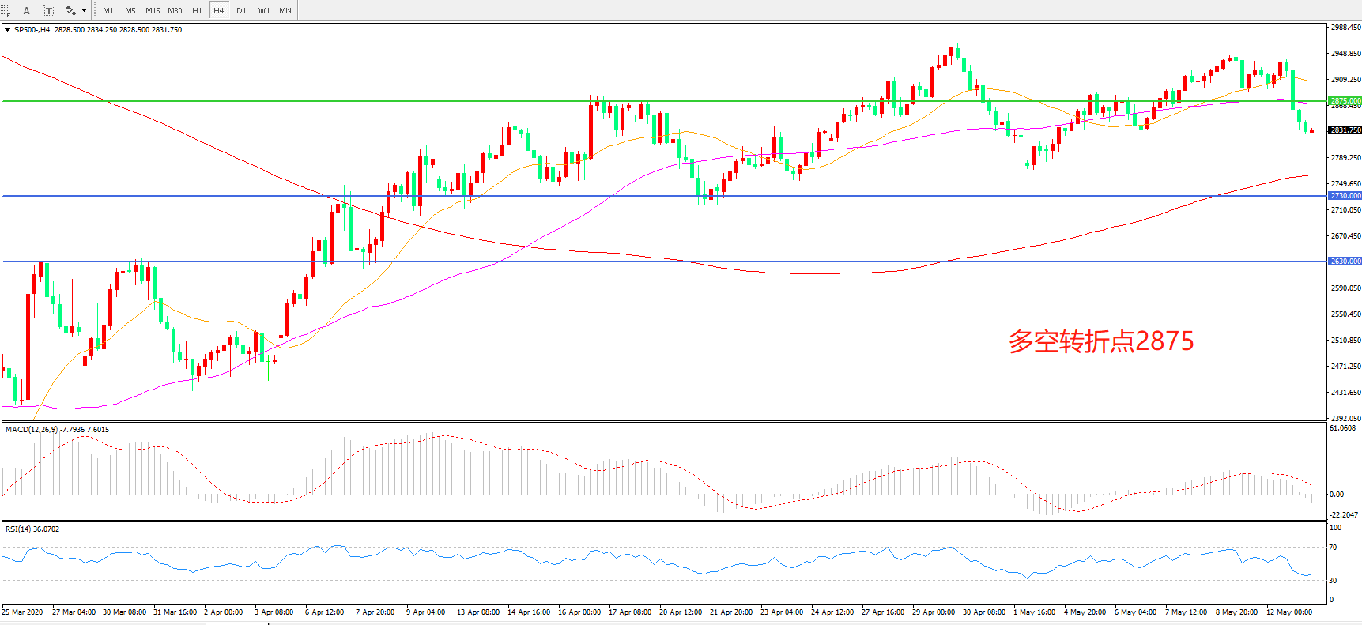Open the arrows tool dropdown arrow

pos(84,10)
